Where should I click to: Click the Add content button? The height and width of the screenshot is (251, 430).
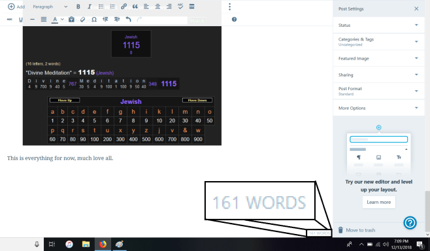tap(16, 7)
